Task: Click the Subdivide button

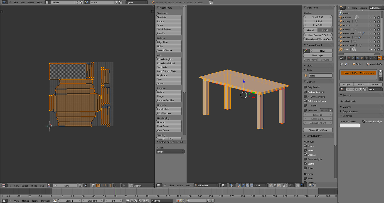Action: coord(169,67)
